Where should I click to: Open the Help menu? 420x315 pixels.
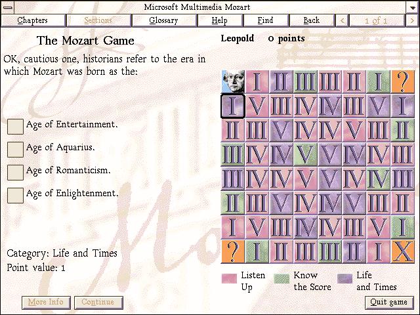coord(220,20)
